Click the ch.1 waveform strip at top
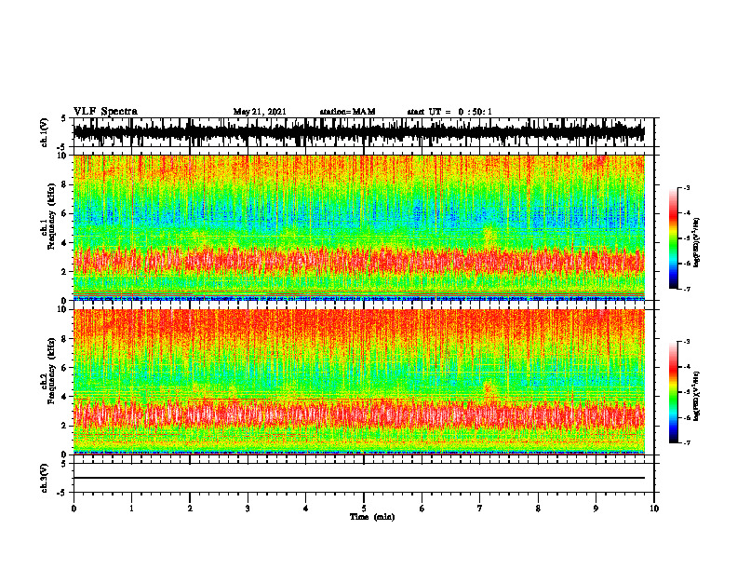The height and width of the screenshot is (570, 737). 358,132
